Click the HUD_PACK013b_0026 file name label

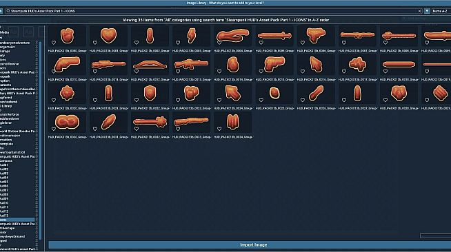(x=316, y=108)
